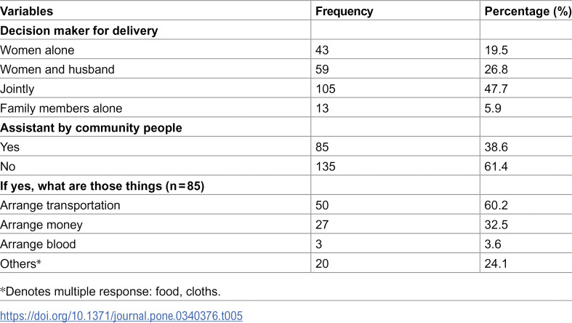
Task: Click the Others* row label
Action: (20, 263)
